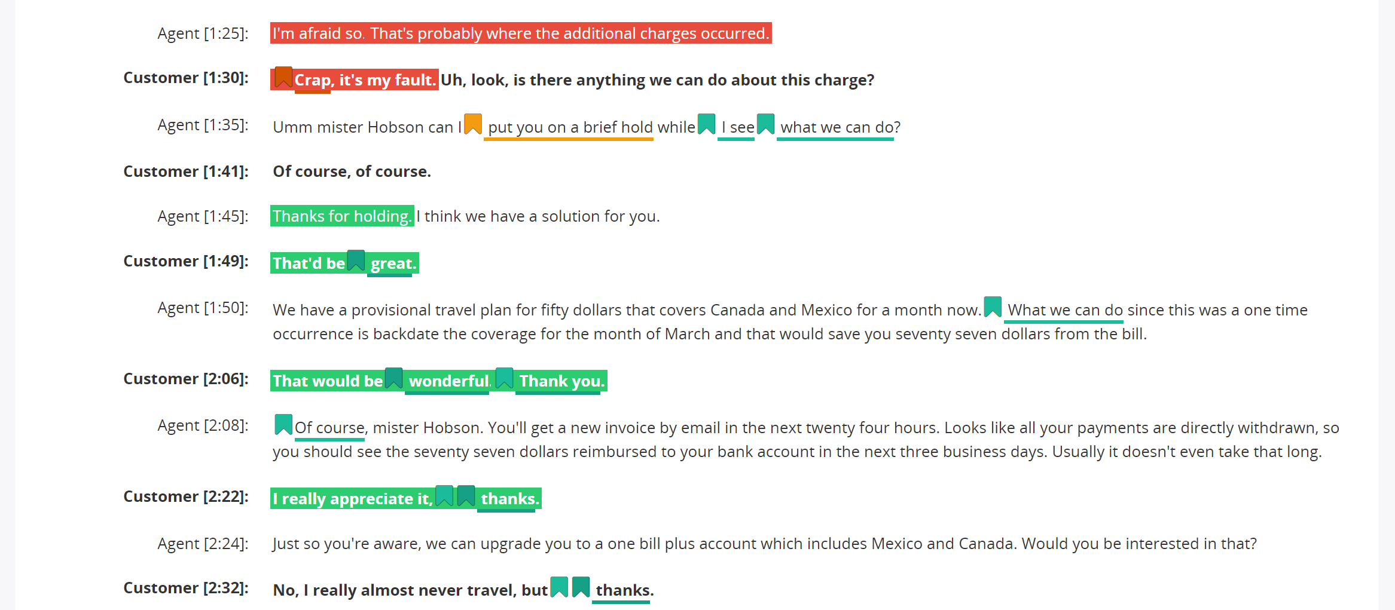Select the red highlighted phrase "I'm afraid so"
Image resolution: width=1395 pixels, height=610 pixels.
coord(318,33)
